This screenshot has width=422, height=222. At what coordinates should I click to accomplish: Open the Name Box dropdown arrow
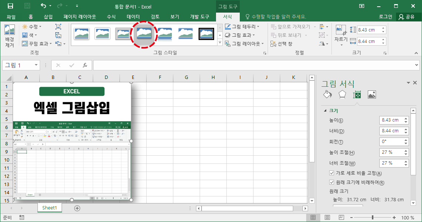[x=36, y=65]
